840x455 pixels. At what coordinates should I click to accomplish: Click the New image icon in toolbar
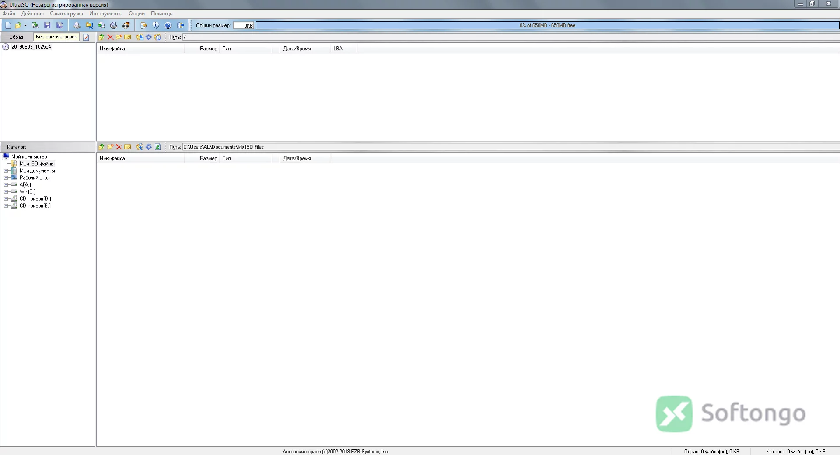pyautogui.click(x=8, y=25)
